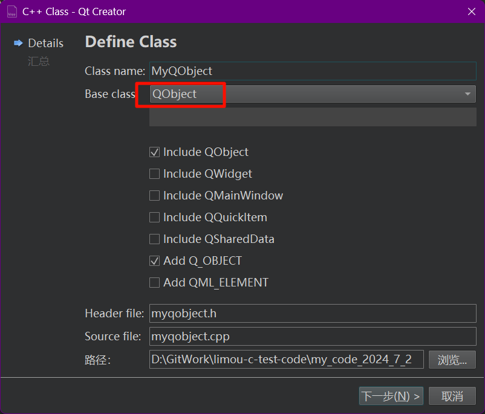Check the Include QMainWindow option
Screen dimensions: 485x414
(x=155, y=196)
